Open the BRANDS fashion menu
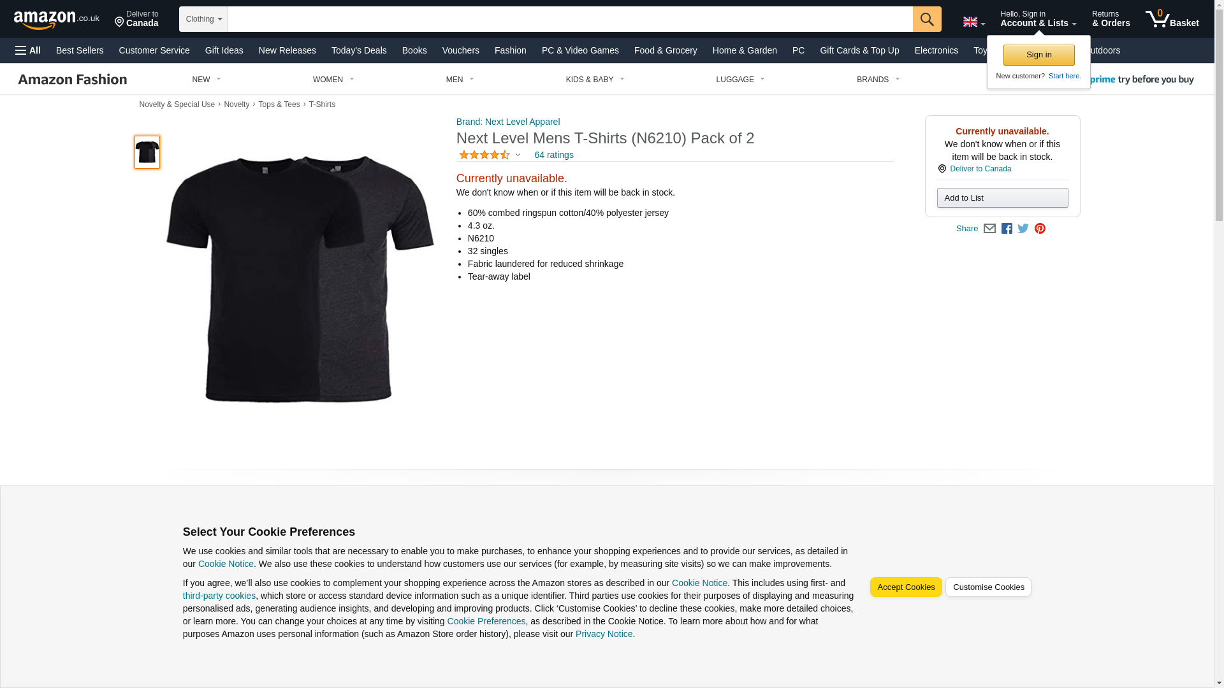 coord(877,80)
